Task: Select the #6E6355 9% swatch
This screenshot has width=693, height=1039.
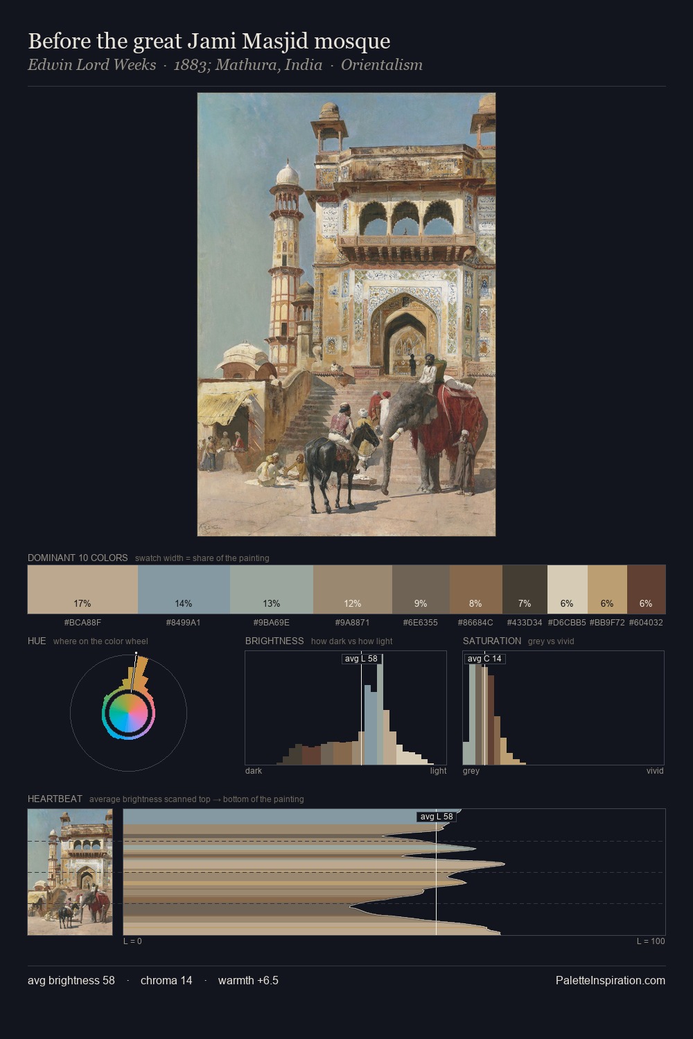Action: coord(421,589)
